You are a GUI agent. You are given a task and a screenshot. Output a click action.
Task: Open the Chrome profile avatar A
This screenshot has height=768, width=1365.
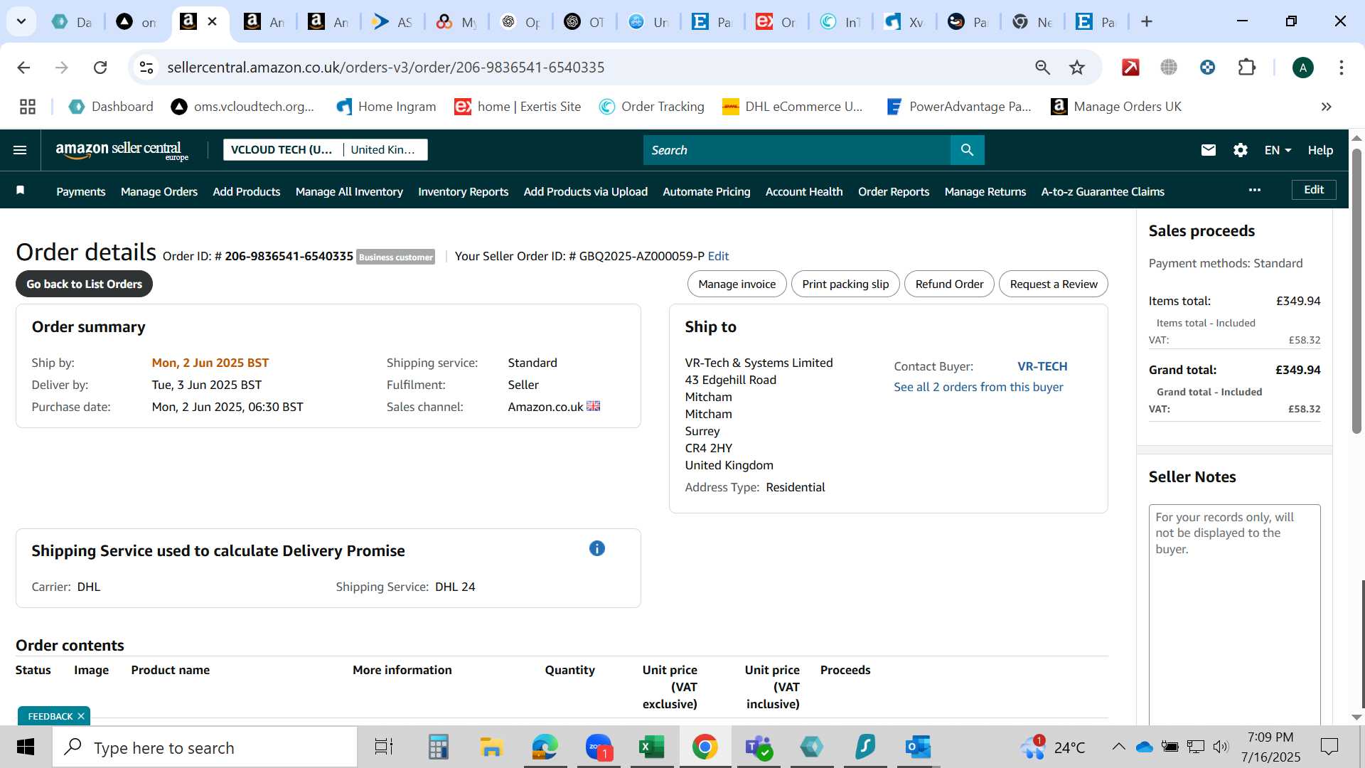coord(1302,68)
